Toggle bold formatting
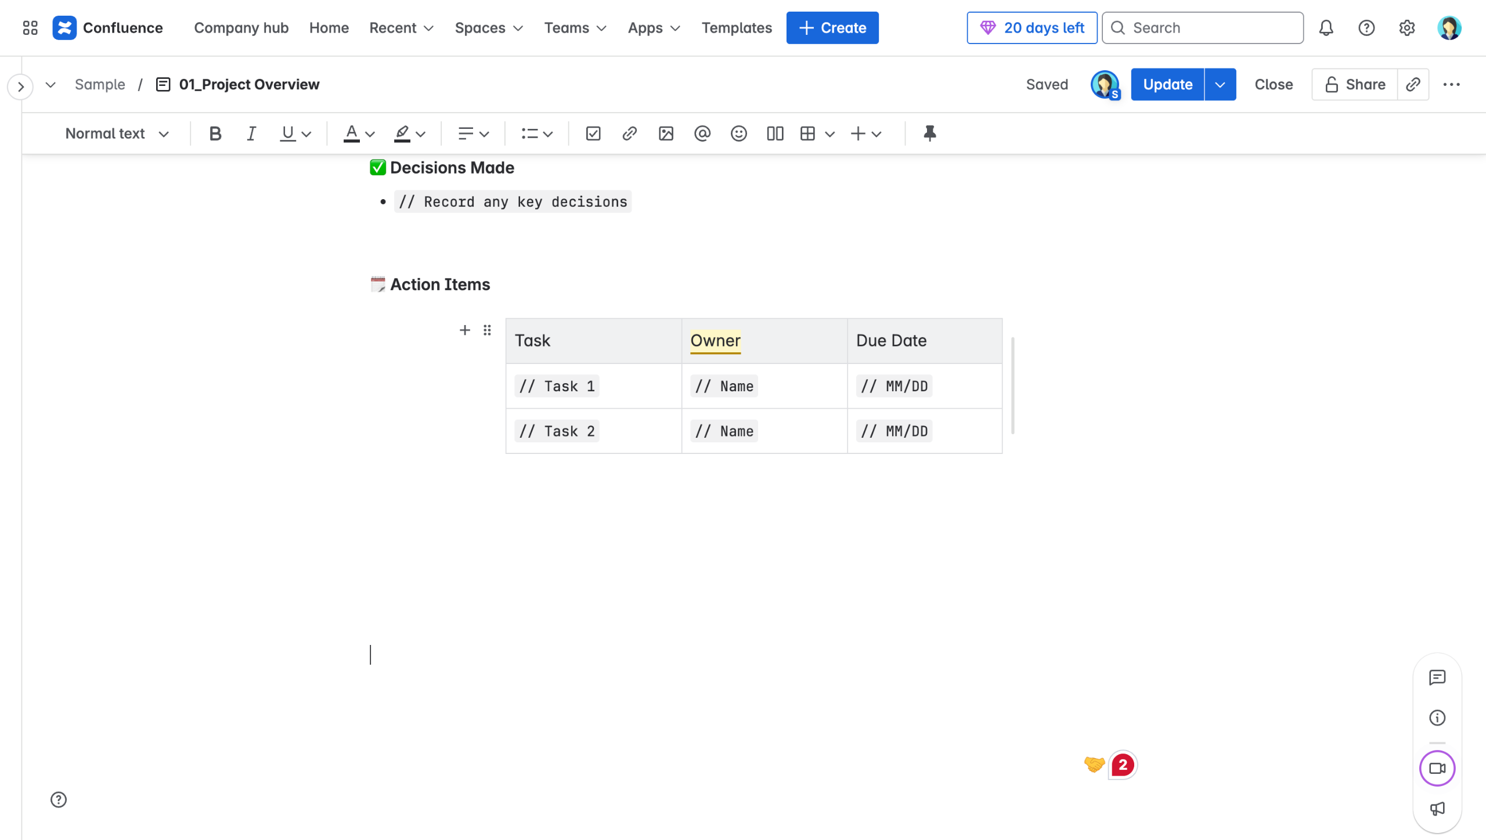1486x840 pixels. pyautogui.click(x=215, y=134)
